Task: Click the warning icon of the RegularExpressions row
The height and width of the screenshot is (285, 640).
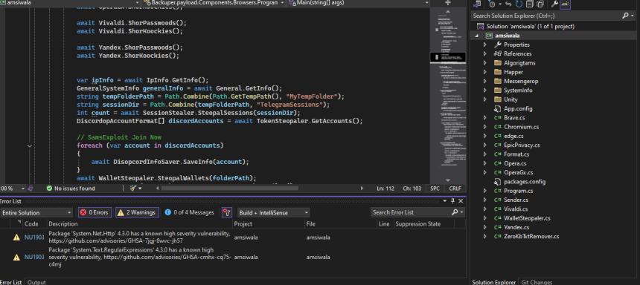Action: tap(16, 257)
